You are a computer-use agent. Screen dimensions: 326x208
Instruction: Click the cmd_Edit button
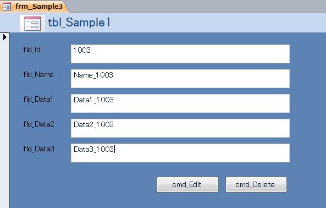tap(187, 184)
